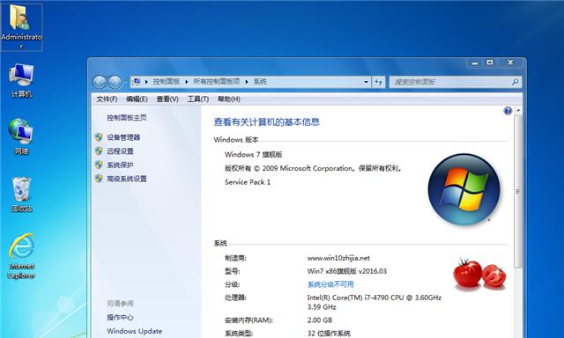Viewport: 564px width, 338px height.
Task: Click the Back navigation arrow button
Action: [x=100, y=82]
